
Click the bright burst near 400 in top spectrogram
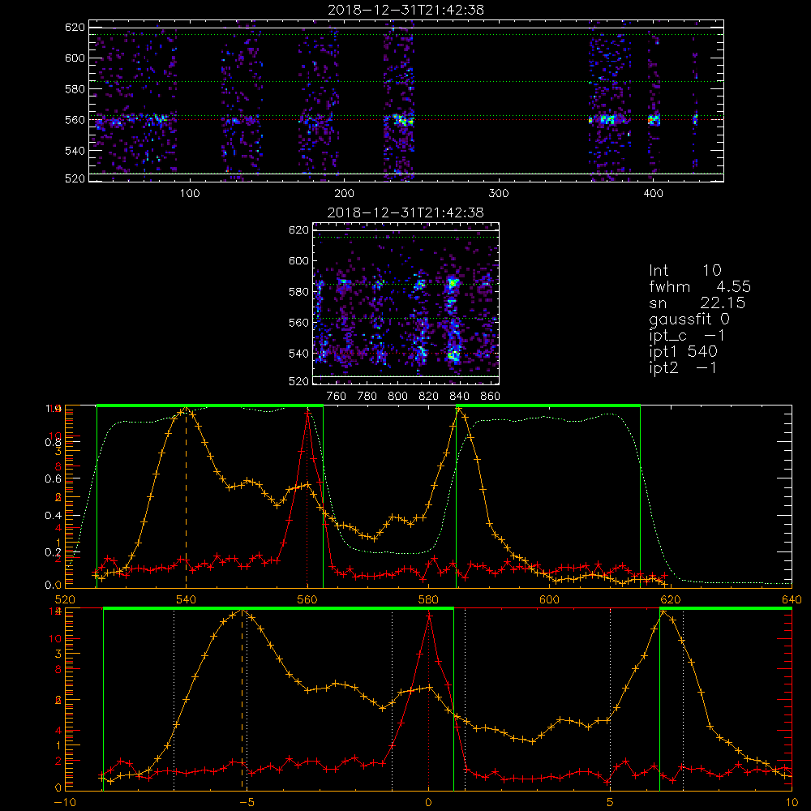click(654, 120)
